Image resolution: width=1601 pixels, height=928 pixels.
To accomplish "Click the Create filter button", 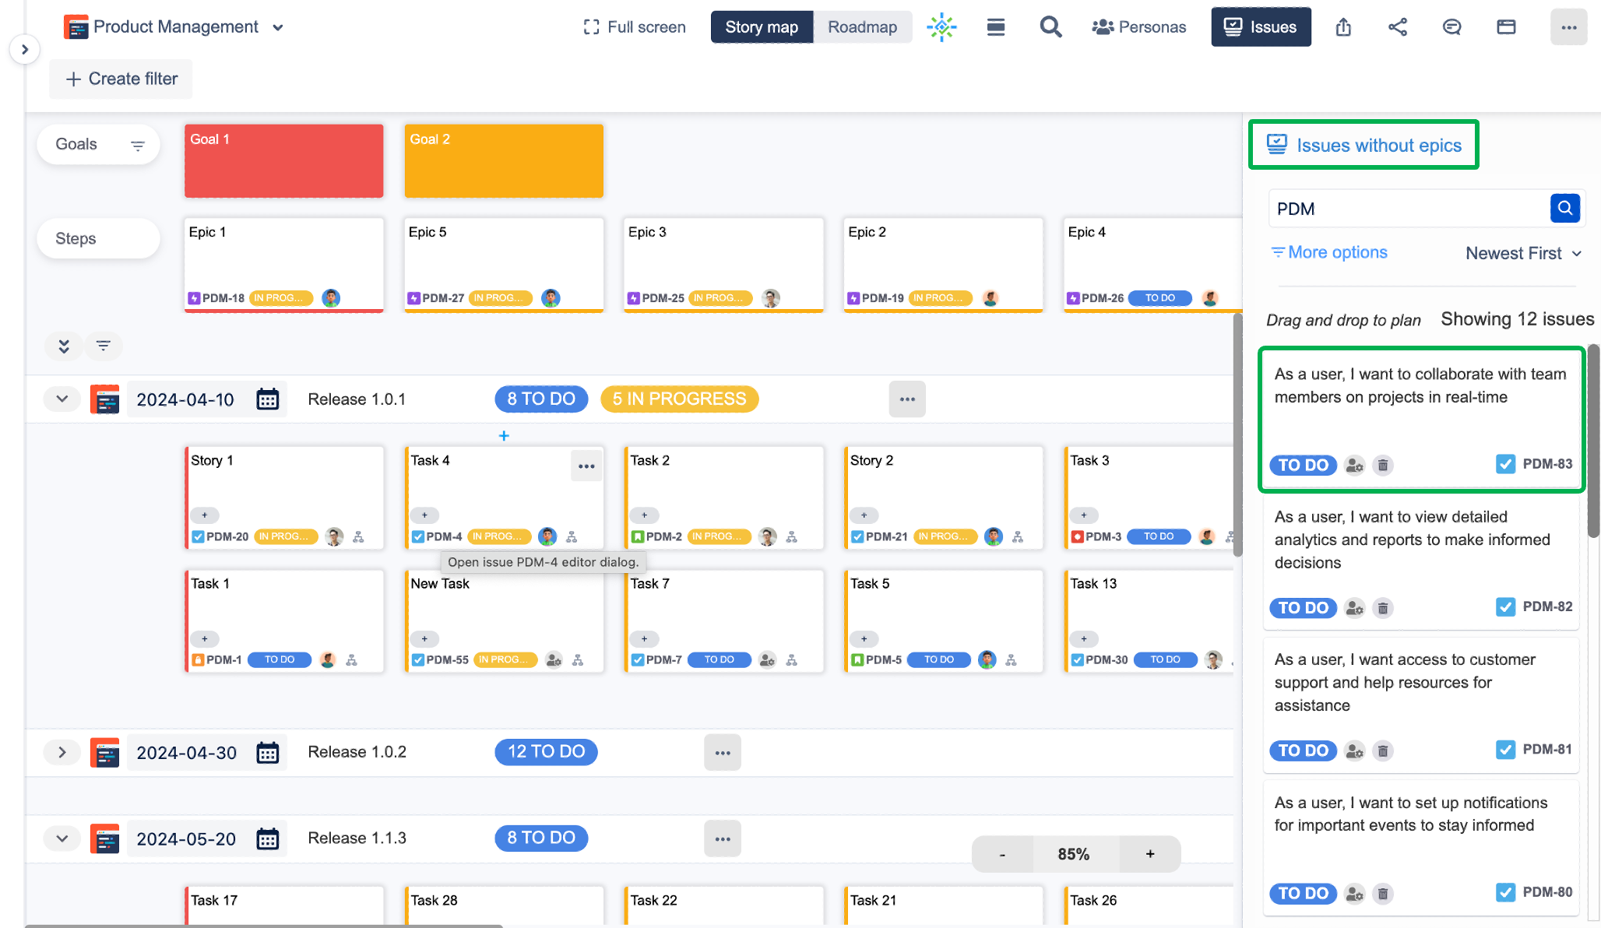I will coord(121,79).
